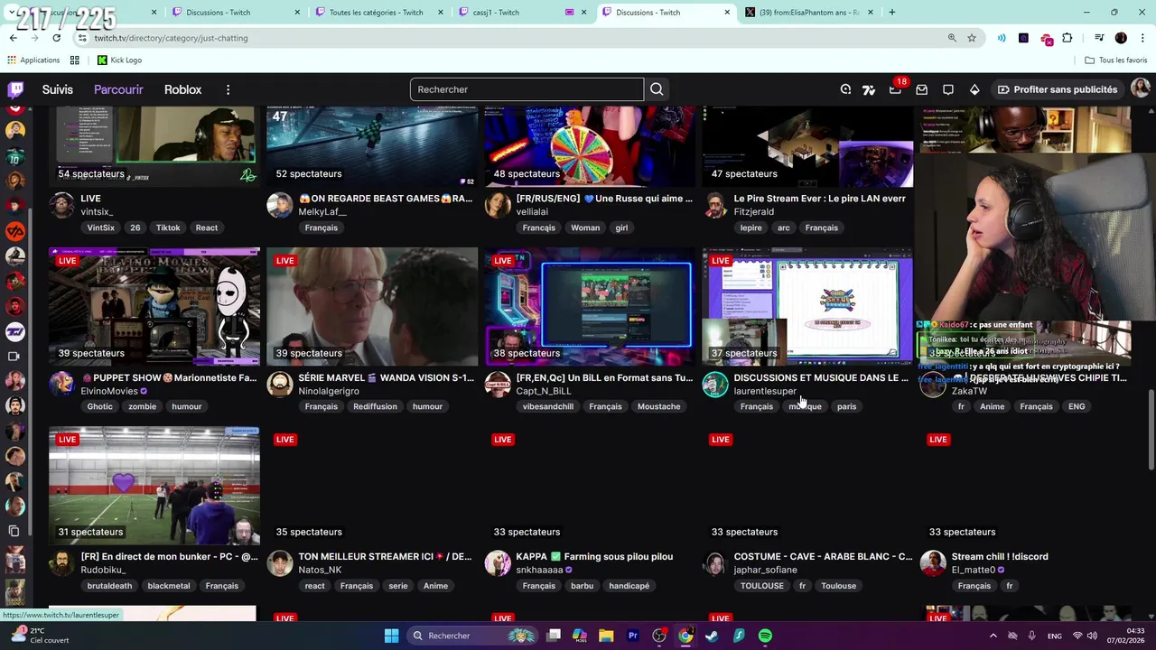Open the Twitch mail inbox icon
The image size is (1156, 650).
click(x=921, y=89)
